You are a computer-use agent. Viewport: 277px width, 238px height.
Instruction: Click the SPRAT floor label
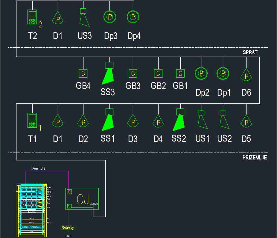(250, 52)
